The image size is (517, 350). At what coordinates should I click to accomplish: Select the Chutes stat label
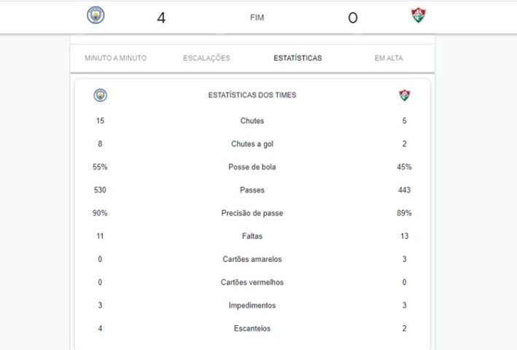[252, 121]
